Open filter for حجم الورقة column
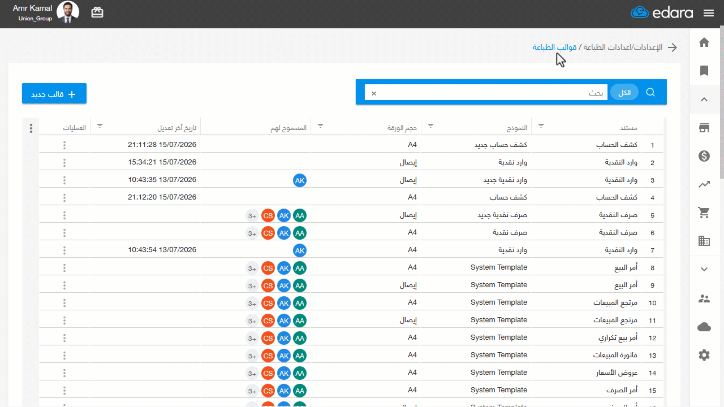Screen dimensions: 724x407 pyautogui.click(x=320, y=126)
